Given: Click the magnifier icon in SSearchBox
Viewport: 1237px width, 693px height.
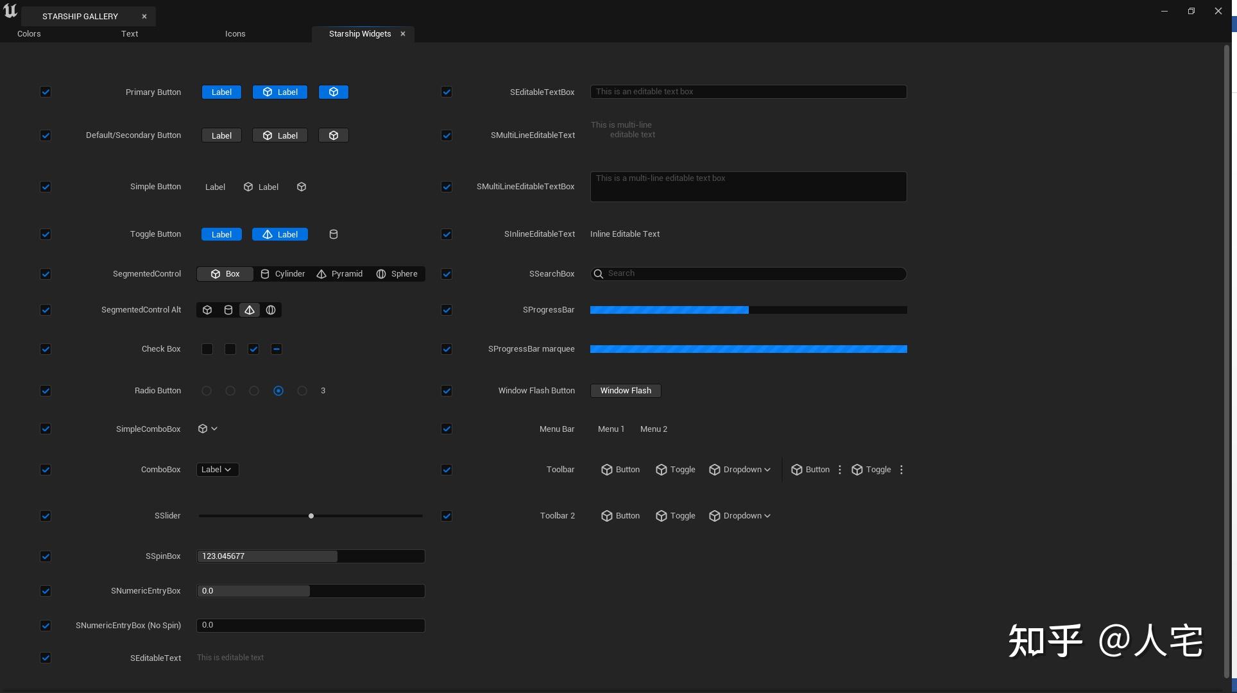Looking at the screenshot, I should click(599, 274).
